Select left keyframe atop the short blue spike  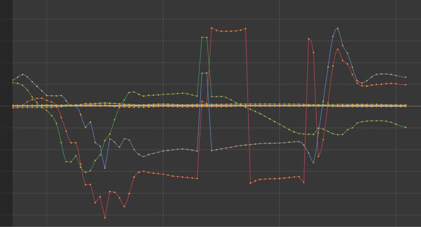pos(202,73)
